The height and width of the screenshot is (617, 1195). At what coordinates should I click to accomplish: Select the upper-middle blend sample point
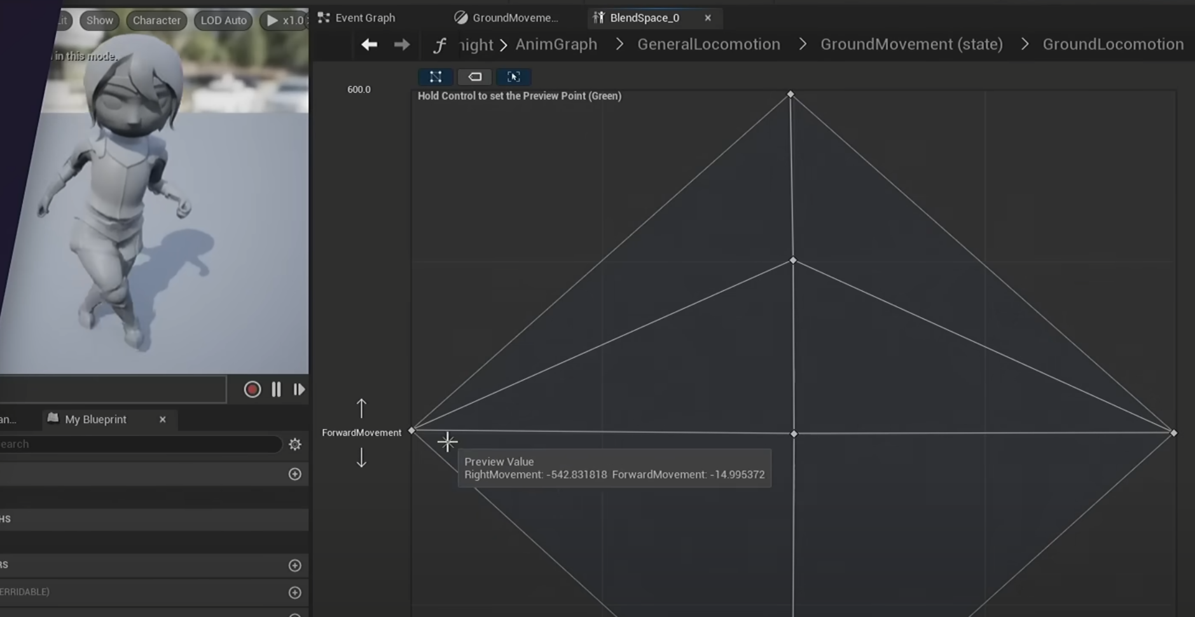click(792, 261)
